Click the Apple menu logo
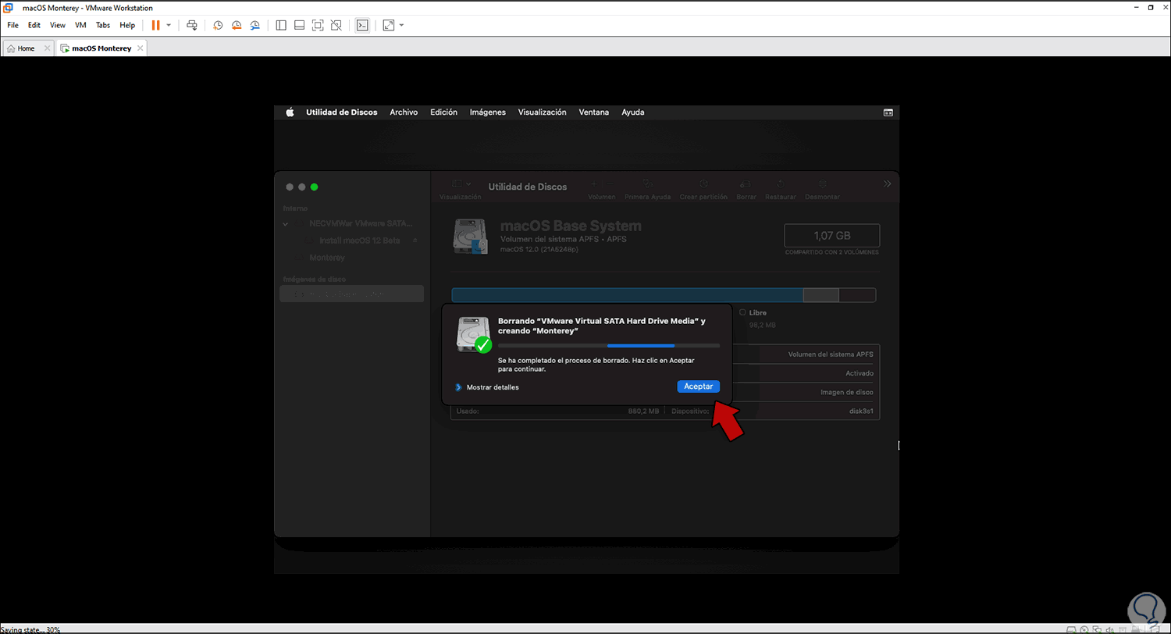Screen dimensions: 1171x634 pos(290,112)
